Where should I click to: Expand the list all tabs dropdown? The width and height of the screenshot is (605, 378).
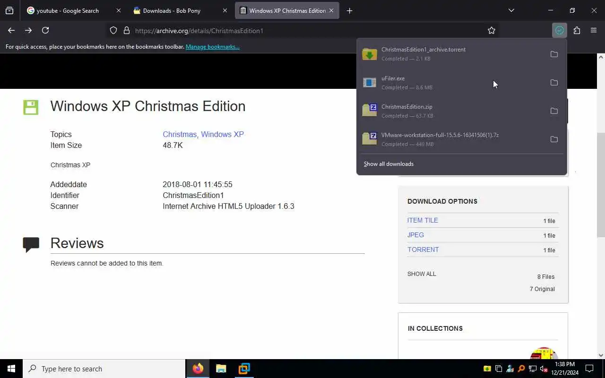pyautogui.click(x=511, y=10)
